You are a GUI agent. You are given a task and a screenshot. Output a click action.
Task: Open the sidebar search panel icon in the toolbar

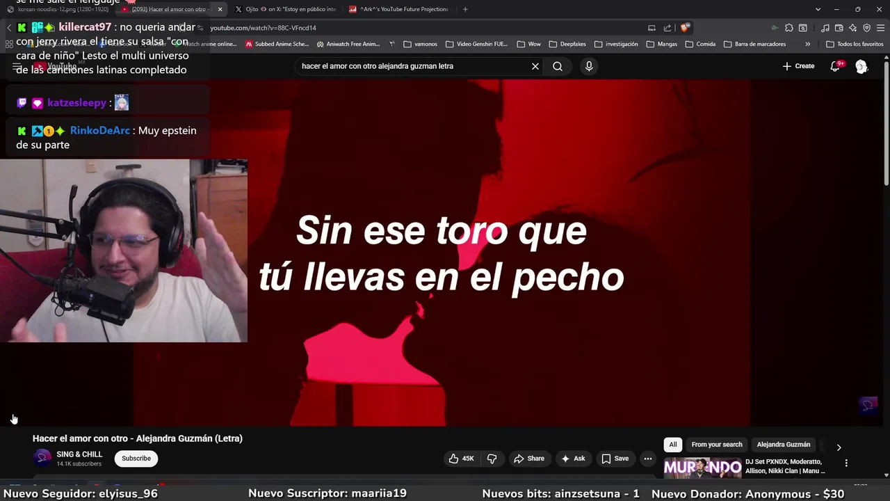pos(803,28)
